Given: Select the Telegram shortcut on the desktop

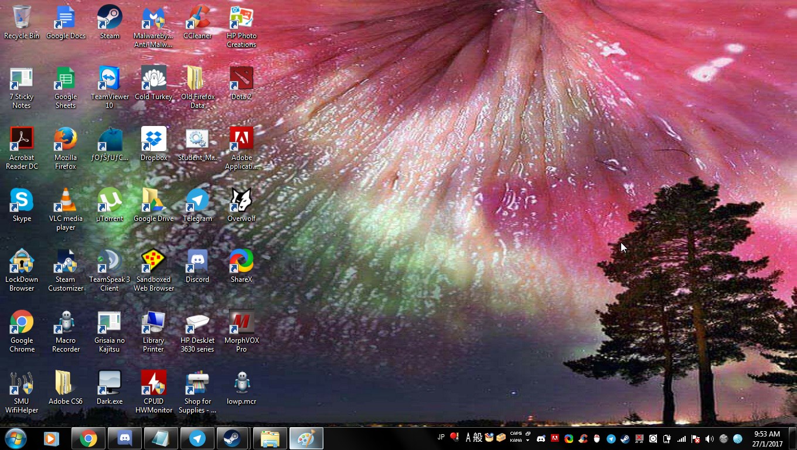Looking at the screenshot, I should tap(197, 206).
